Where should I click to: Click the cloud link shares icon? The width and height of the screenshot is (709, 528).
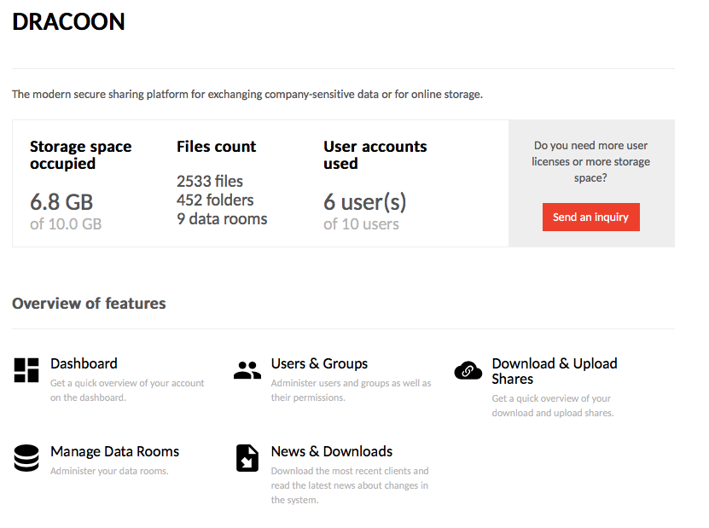coord(468,370)
